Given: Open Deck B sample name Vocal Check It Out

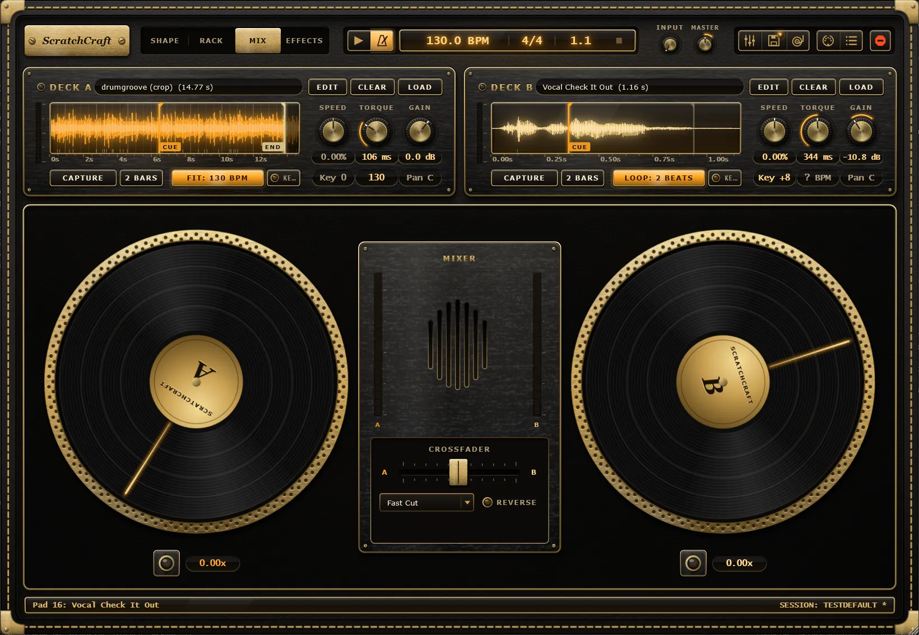Looking at the screenshot, I should (x=639, y=87).
